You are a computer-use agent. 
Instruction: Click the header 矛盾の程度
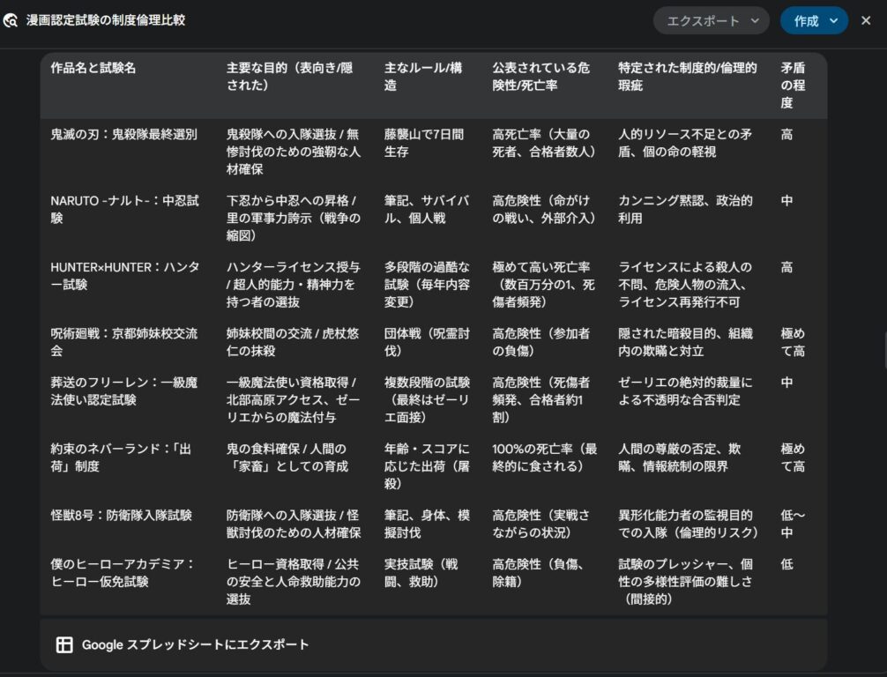click(x=793, y=85)
